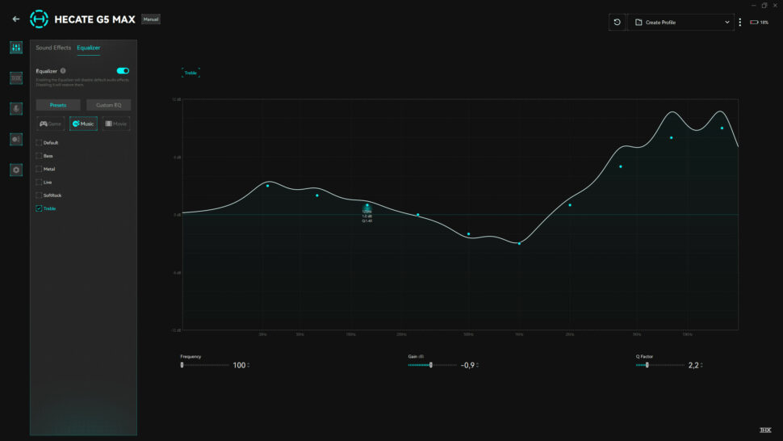
Task: Click the Gain value stepper arrows
Action: 477,365
